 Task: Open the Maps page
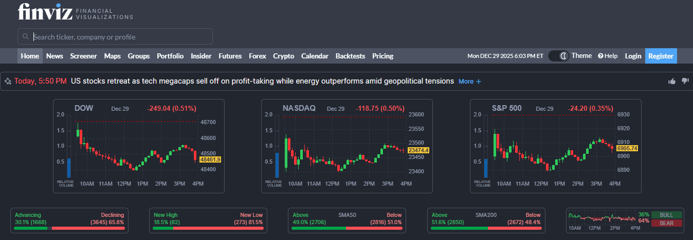click(112, 56)
